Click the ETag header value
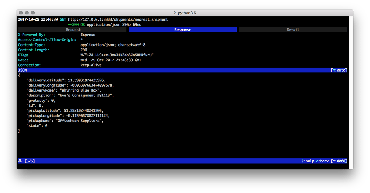370x193 pixels. click(117, 55)
